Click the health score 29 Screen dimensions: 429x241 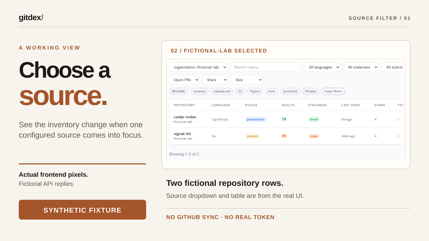click(x=284, y=136)
